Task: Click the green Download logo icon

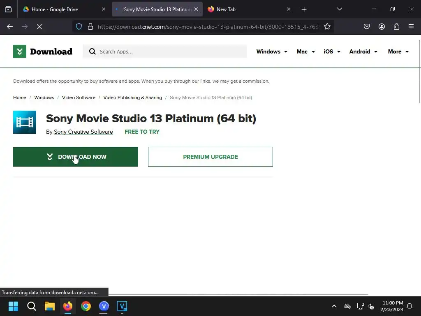Action: [x=20, y=51]
